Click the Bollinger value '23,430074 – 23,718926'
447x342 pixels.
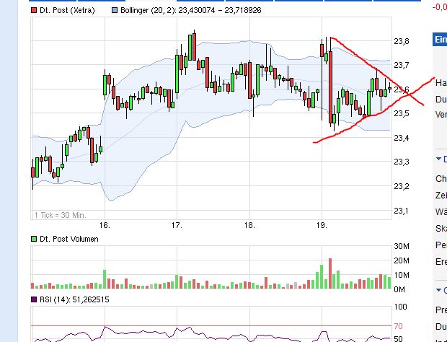(x=220, y=11)
